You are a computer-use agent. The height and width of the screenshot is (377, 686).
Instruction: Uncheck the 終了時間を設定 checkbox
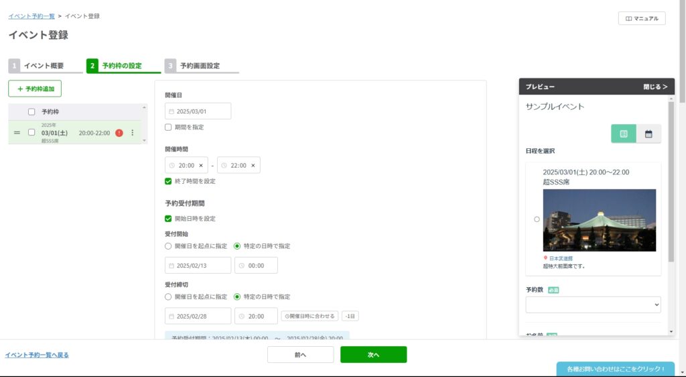point(168,181)
